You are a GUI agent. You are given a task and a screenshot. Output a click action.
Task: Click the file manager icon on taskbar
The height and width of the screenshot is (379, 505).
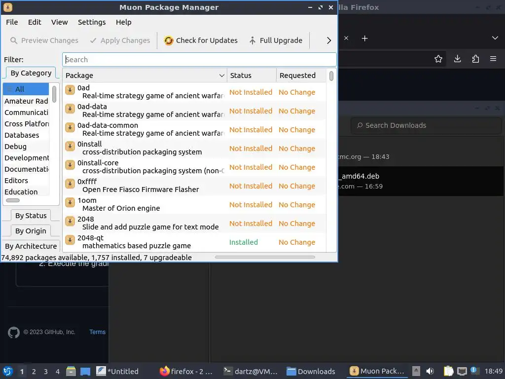click(71, 371)
